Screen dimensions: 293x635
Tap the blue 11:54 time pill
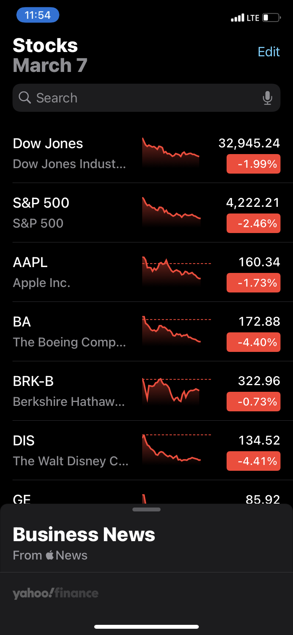[x=38, y=15]
